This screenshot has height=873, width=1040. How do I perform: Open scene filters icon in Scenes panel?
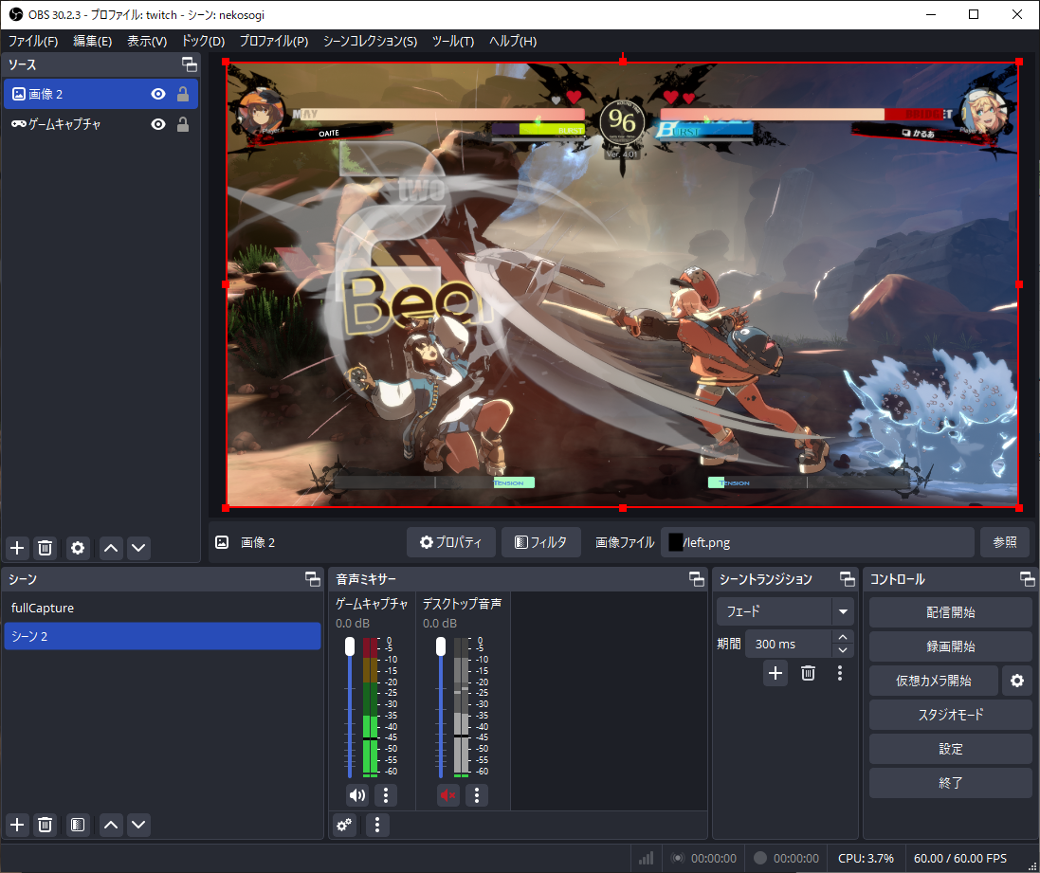click(x=78, y=825)
